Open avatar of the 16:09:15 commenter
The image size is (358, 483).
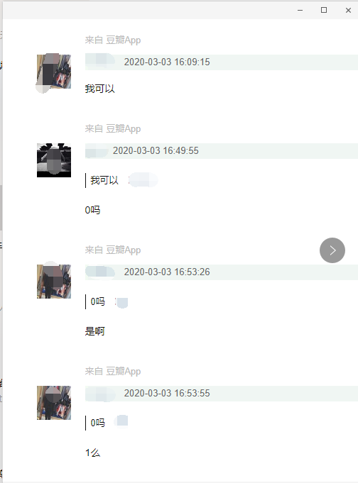click(x=54, y=72)
